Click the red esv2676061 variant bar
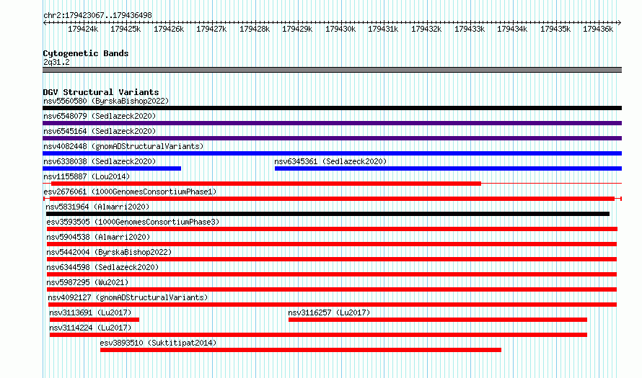Image resolution: width=642 pixels, height=378 pixels. (332, 199)
